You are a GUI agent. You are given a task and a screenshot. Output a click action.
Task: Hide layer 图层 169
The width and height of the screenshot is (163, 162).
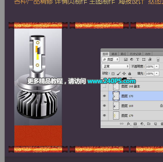pos(104,106)
